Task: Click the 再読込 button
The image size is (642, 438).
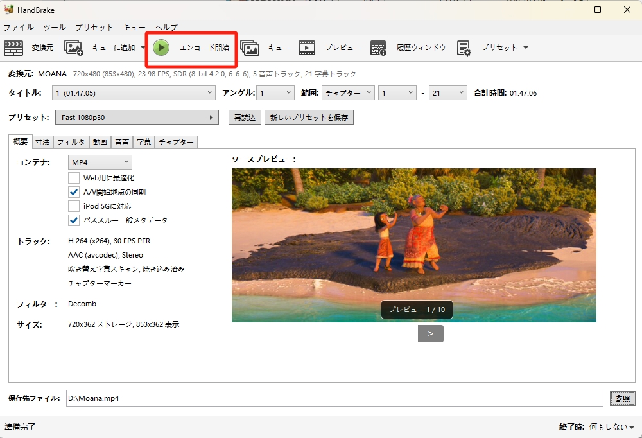Action: [x=245, y=117]
